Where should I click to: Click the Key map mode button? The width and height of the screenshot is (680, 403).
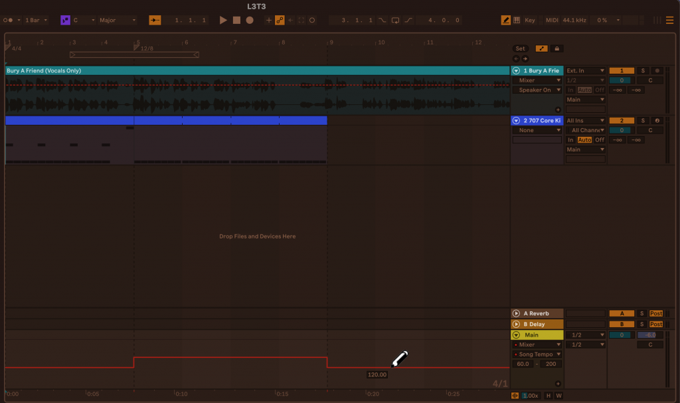click(529, 21)
